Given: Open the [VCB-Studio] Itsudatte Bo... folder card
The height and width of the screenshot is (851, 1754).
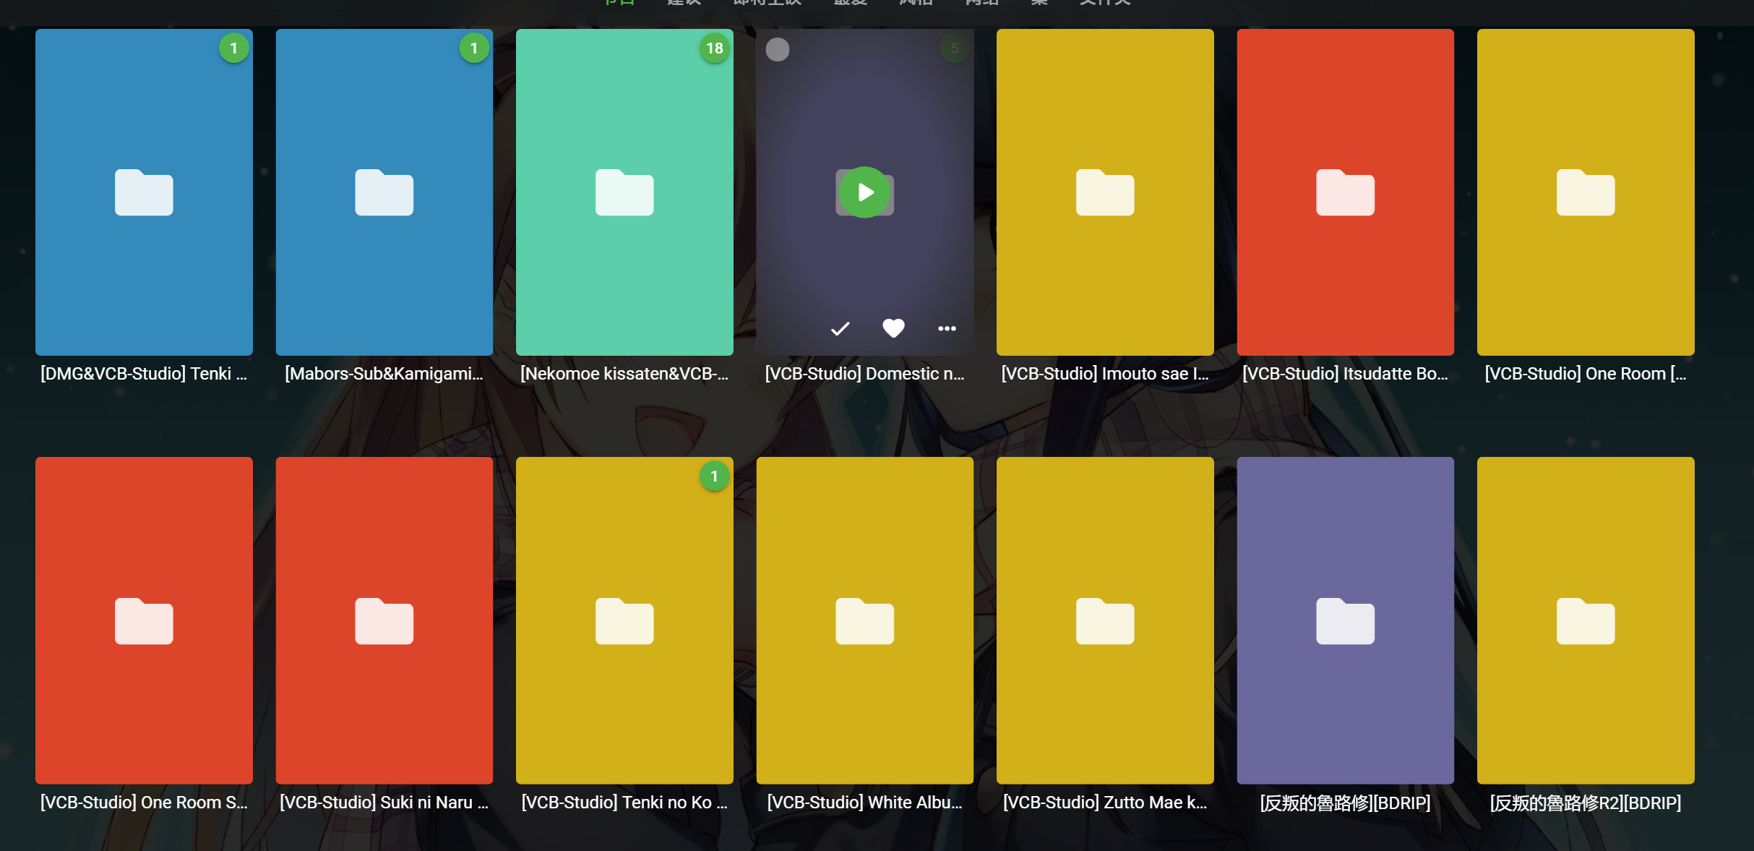Looking at the screenshot, I should (1346, 192).
